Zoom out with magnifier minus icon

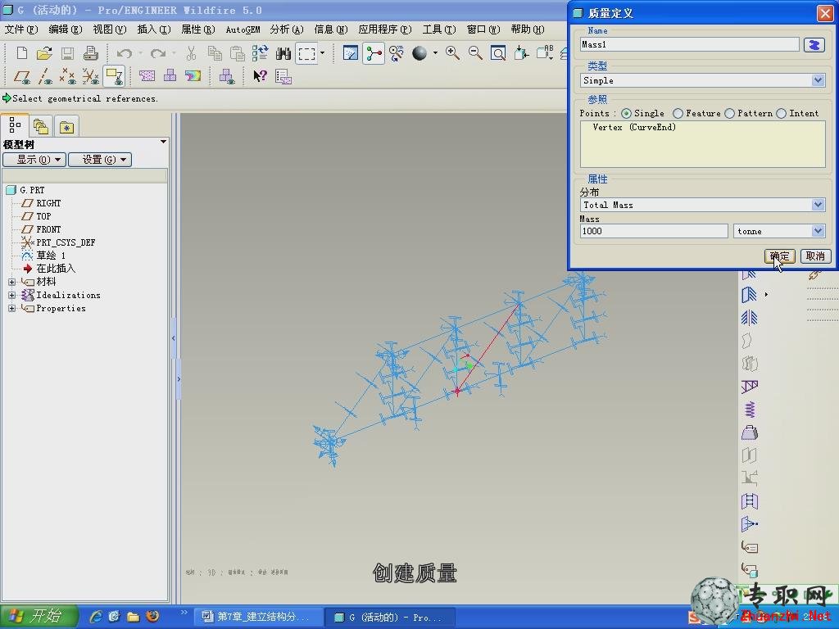point(475,53)
